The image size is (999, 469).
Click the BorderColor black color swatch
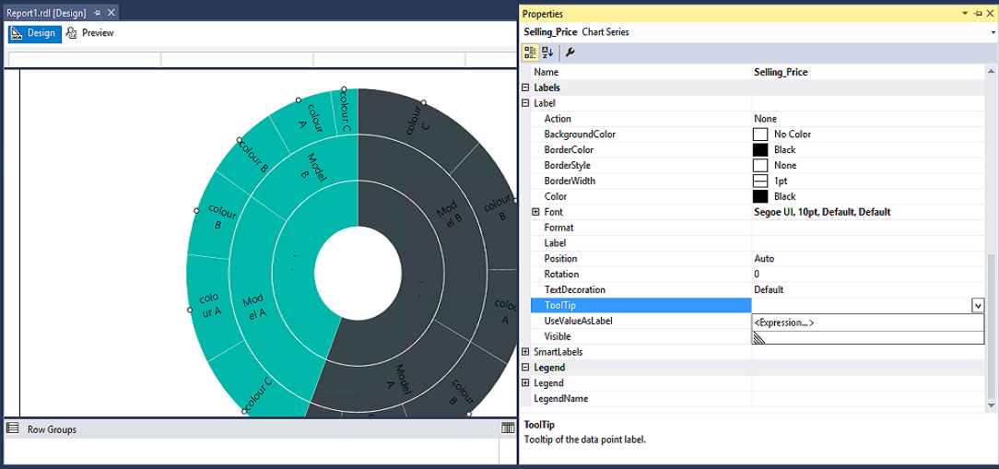[760, 149]
